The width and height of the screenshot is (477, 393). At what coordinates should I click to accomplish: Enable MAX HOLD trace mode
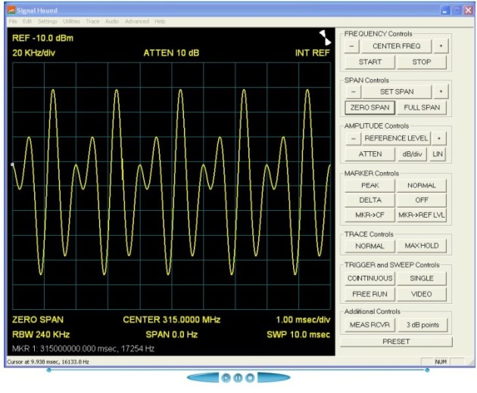coord(422,246)
